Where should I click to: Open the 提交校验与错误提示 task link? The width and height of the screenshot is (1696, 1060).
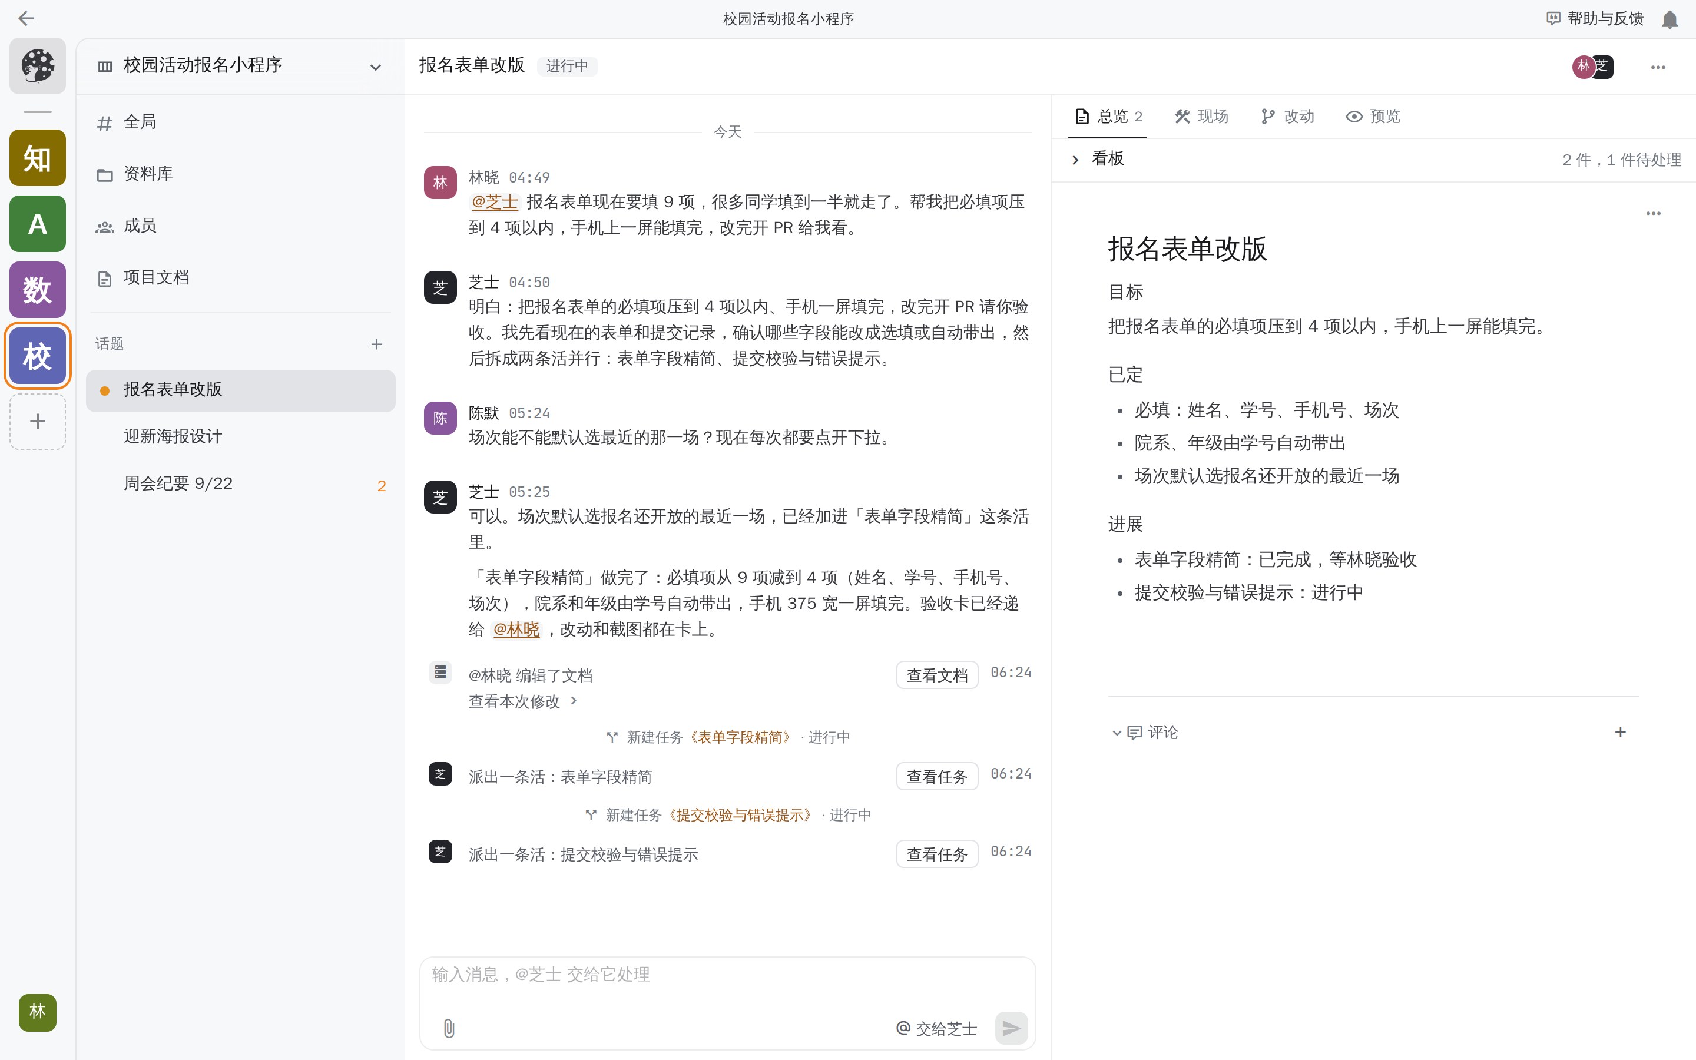click(x=741, y=816)
